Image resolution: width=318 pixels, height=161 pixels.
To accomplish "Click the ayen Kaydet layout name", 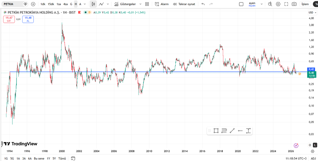I will tap(252, 4).
